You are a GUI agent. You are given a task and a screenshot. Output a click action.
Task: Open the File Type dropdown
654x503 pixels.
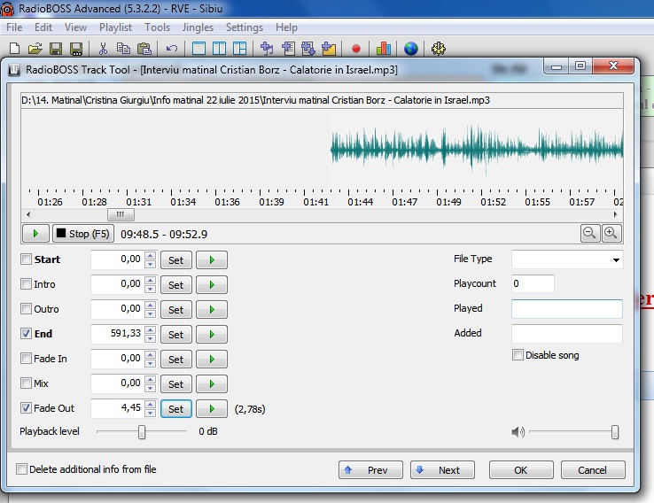[616, 260]
